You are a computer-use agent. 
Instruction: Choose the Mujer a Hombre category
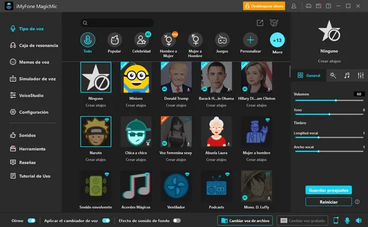[195, 45]
